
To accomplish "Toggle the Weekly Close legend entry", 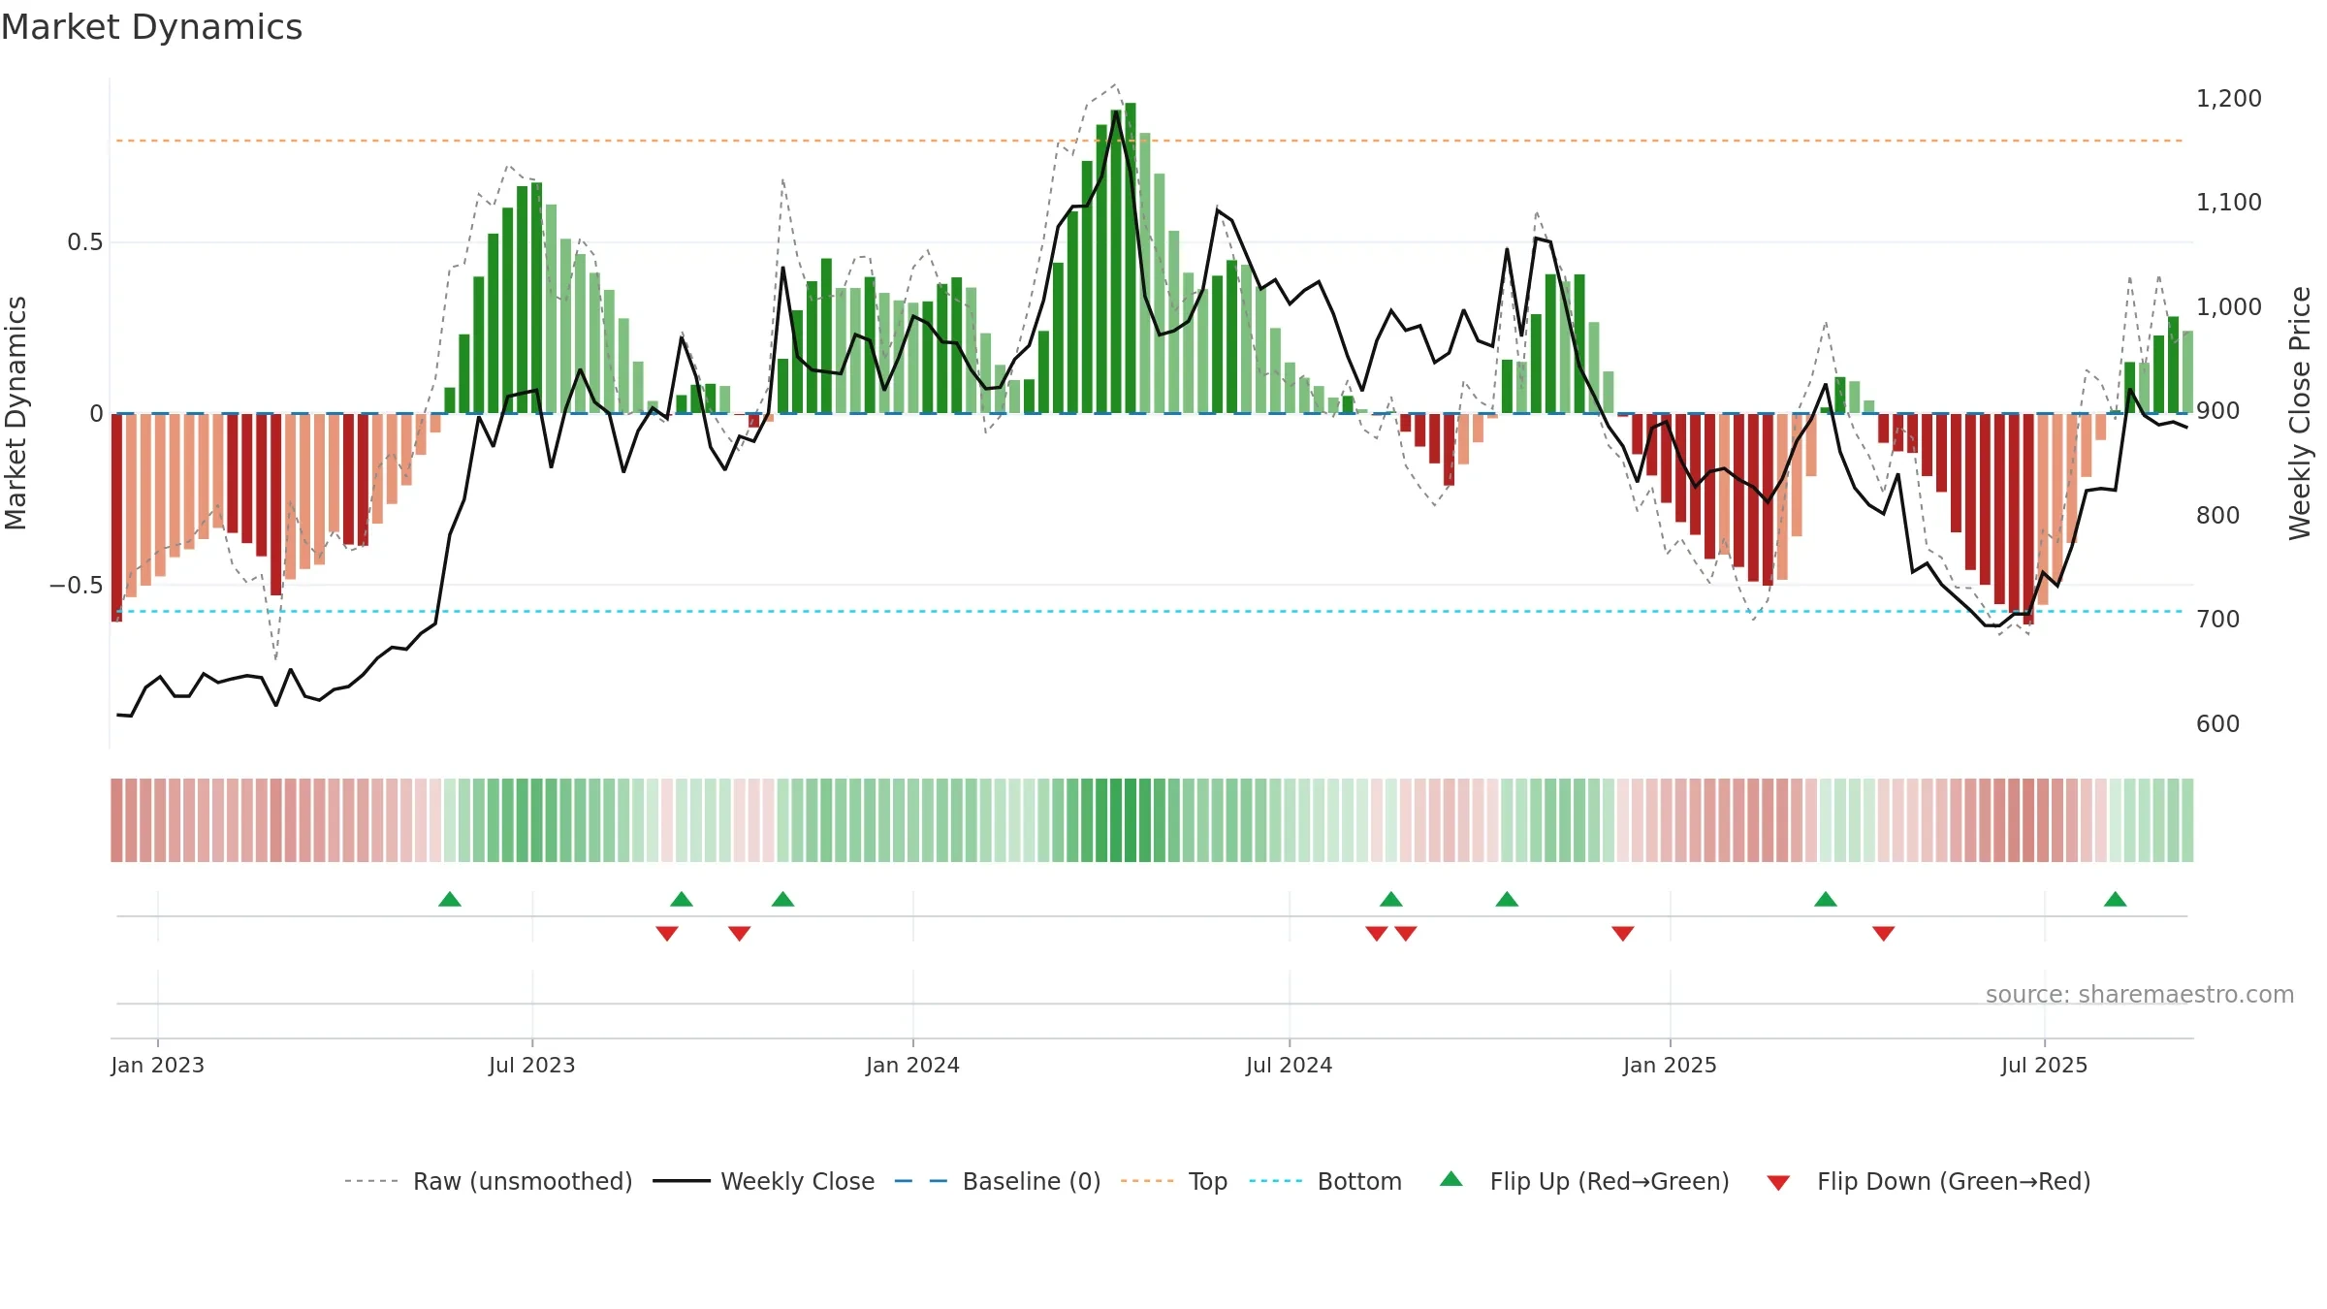I will pos(764,1181).
